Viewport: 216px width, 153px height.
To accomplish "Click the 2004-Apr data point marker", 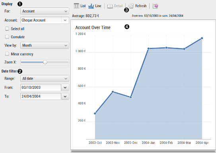I will coord(202,38).
